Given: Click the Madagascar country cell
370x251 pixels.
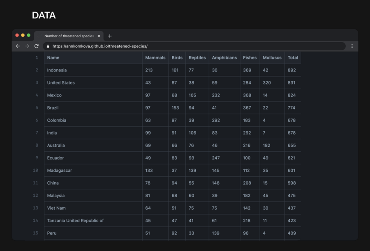Looking at the screenshot, I should click(x=59, y=171).
